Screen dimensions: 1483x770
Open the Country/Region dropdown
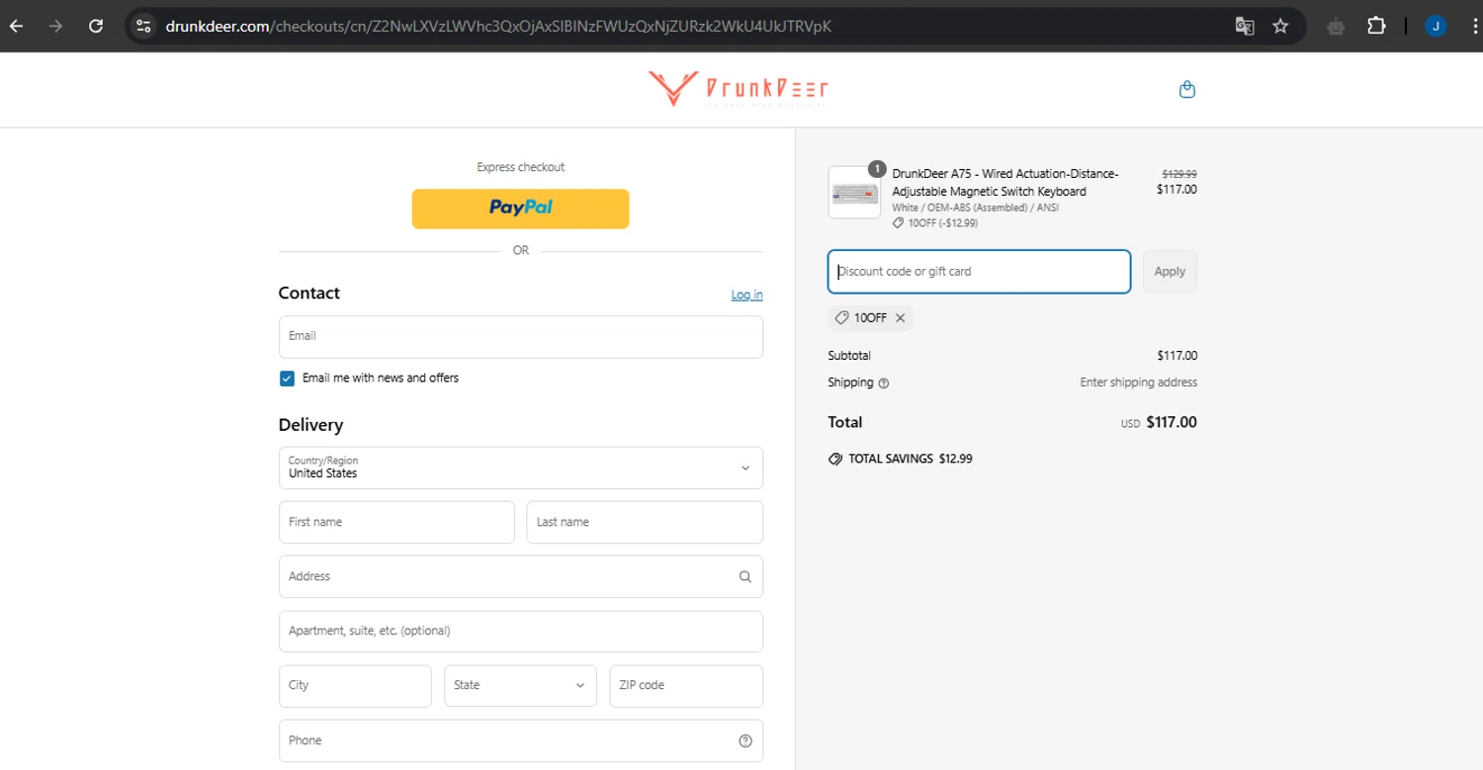coord(521,468)
